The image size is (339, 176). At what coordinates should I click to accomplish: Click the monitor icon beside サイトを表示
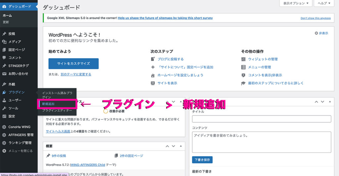click(x=153, y=83)
